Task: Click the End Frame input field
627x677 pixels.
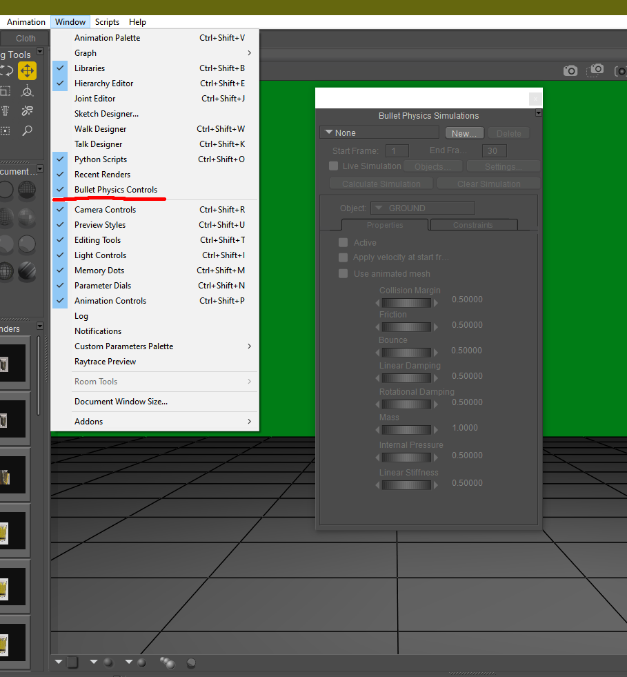Action: click(x=494, y=150)
